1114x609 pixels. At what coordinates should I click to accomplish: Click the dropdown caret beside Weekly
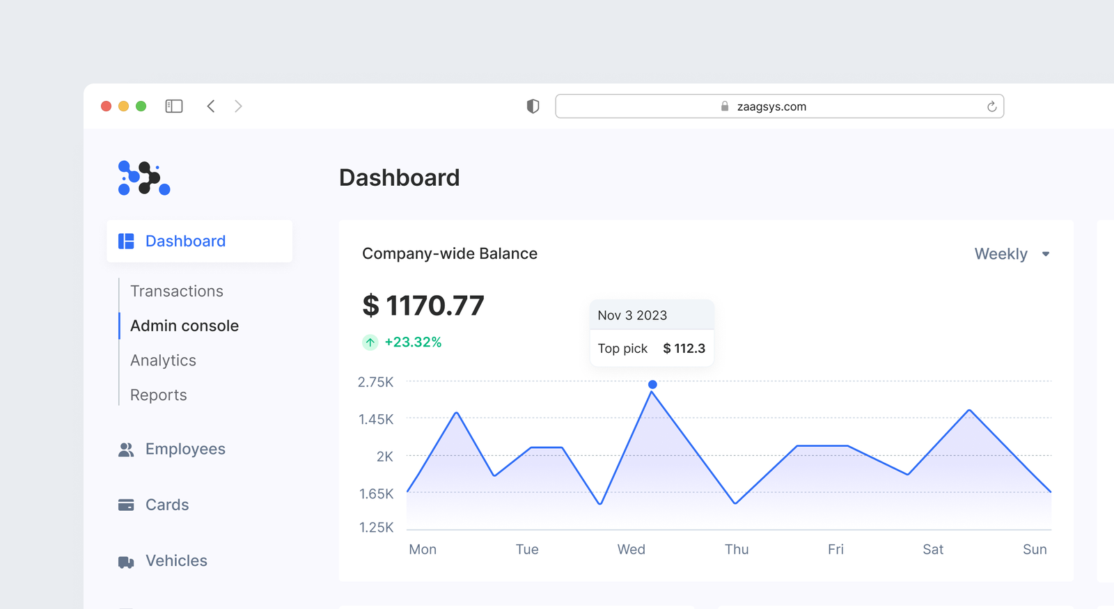click(x=1046, y=254)
